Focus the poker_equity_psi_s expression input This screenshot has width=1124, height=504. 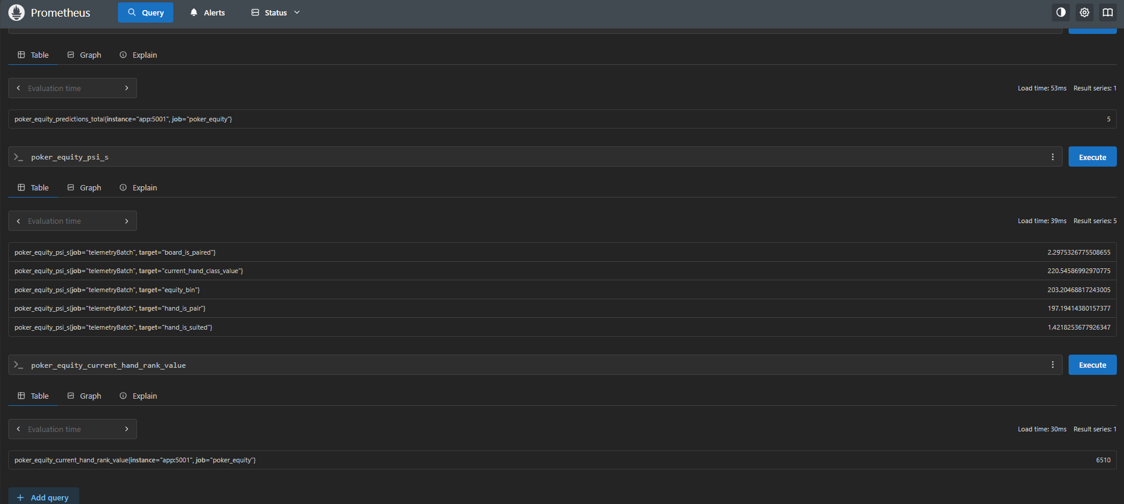(x=536, y=157)
